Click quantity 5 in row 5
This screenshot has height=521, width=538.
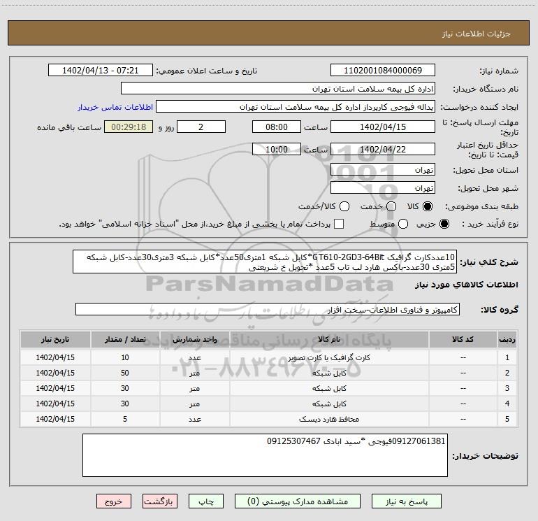(125, 420)
